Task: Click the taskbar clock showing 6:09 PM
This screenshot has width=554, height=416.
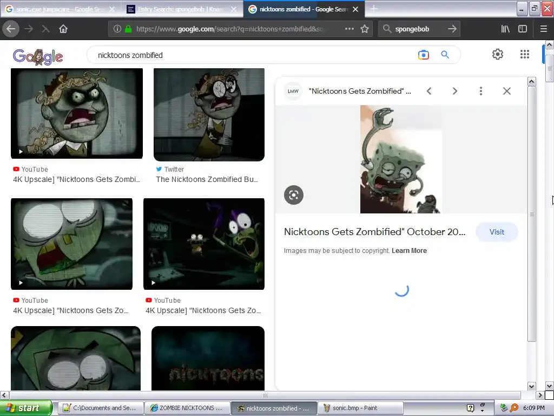Action: pyautogui.click(x=534, y=408)
